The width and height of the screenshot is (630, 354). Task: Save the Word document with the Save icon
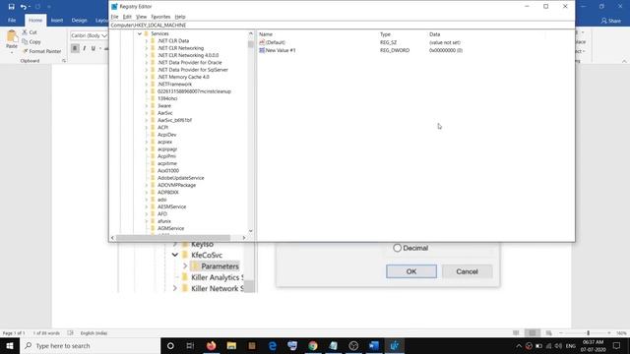click(11, 7)
